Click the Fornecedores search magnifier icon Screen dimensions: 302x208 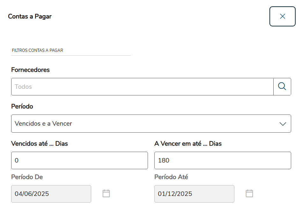[x=282, y=87]
